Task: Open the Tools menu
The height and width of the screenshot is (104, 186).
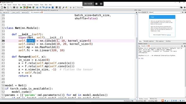Action: (42, 5)
